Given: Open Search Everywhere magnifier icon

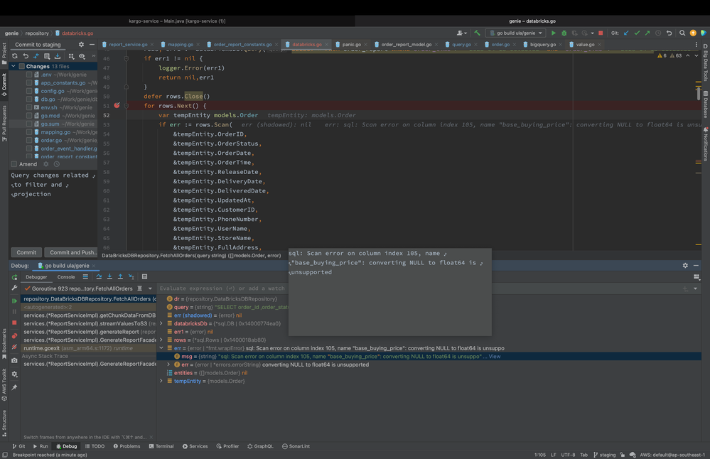Looking at the screenshot, I should coord(682,33).
